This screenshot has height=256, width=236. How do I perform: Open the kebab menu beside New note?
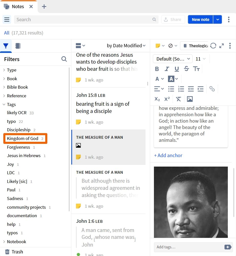pyautogui.click(x=229, y=20)
